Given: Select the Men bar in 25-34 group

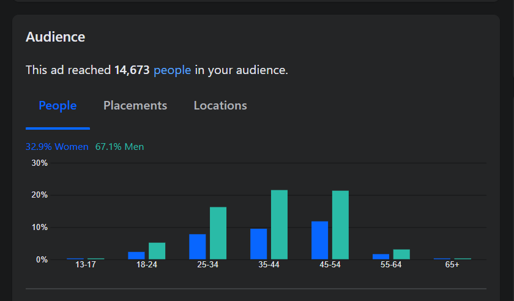Looking at the screenshot, I should (218, 233).
